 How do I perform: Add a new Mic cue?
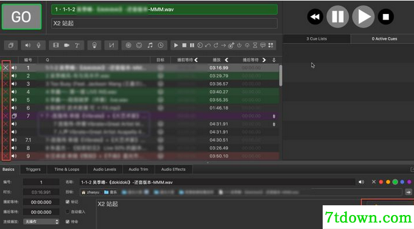tap(39, 46)
